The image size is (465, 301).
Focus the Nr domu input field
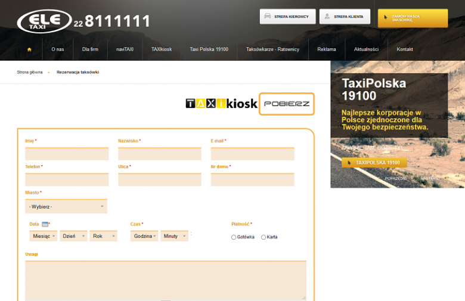tap(252, 180)
